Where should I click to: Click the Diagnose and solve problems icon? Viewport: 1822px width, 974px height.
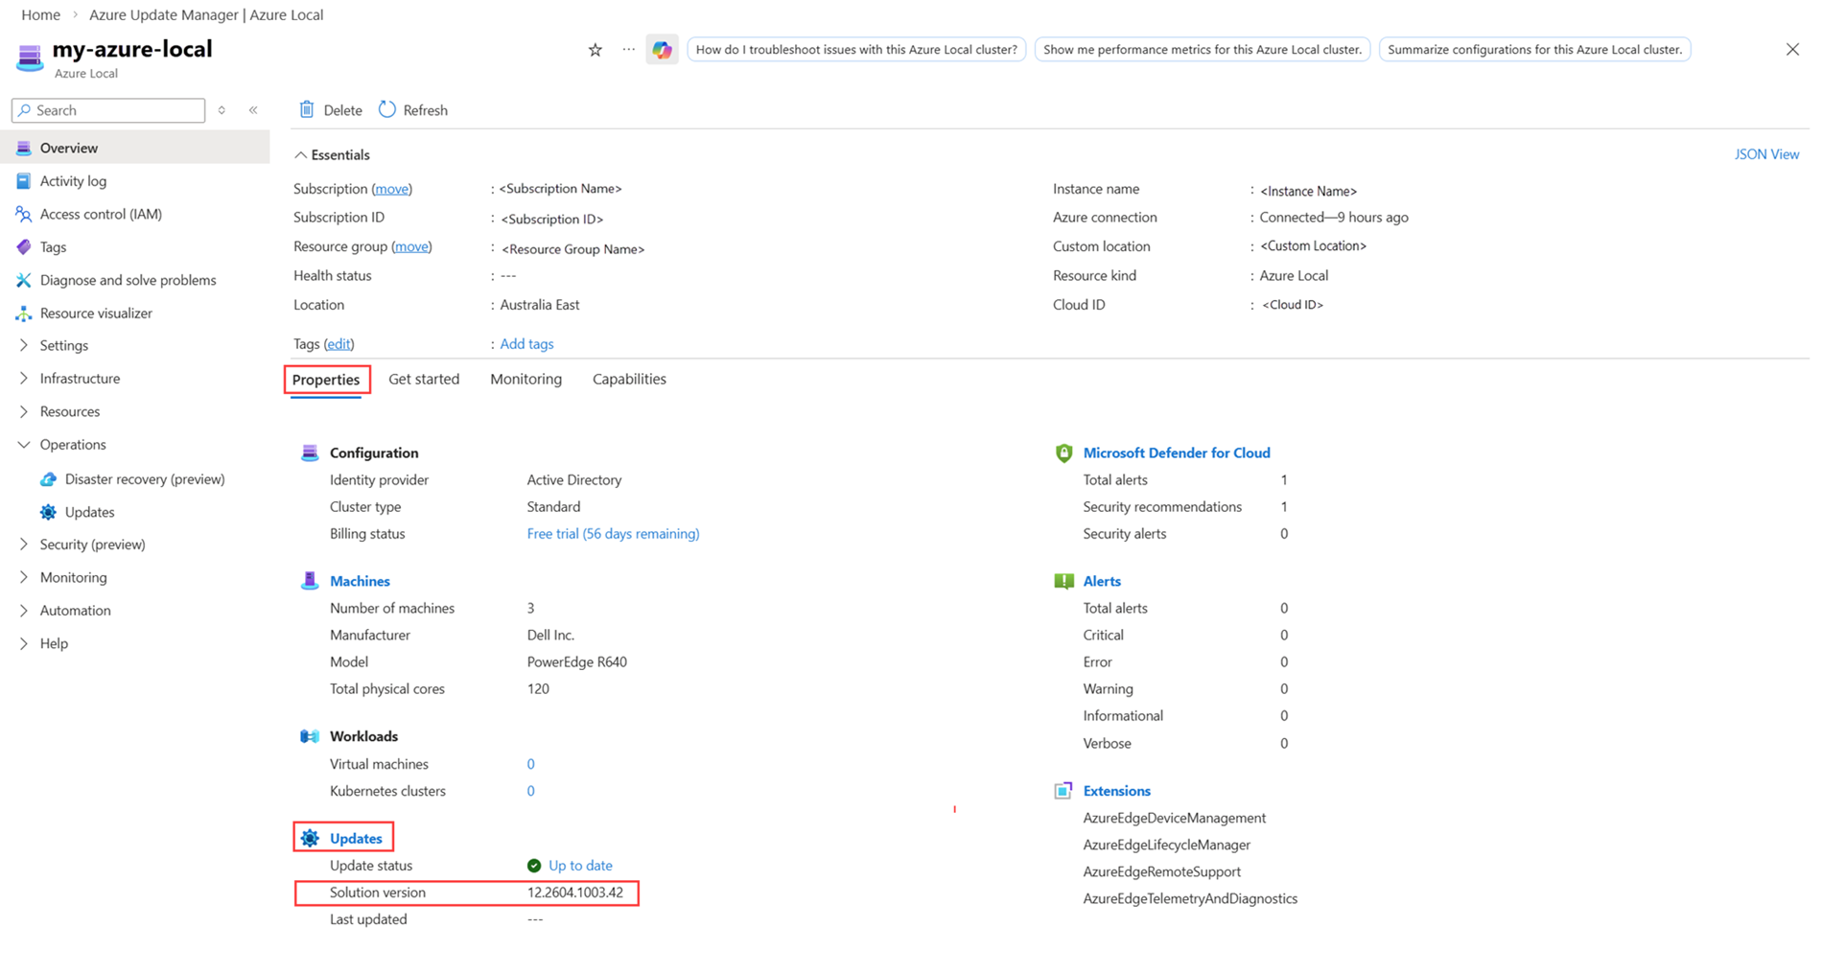coord(24,280)
